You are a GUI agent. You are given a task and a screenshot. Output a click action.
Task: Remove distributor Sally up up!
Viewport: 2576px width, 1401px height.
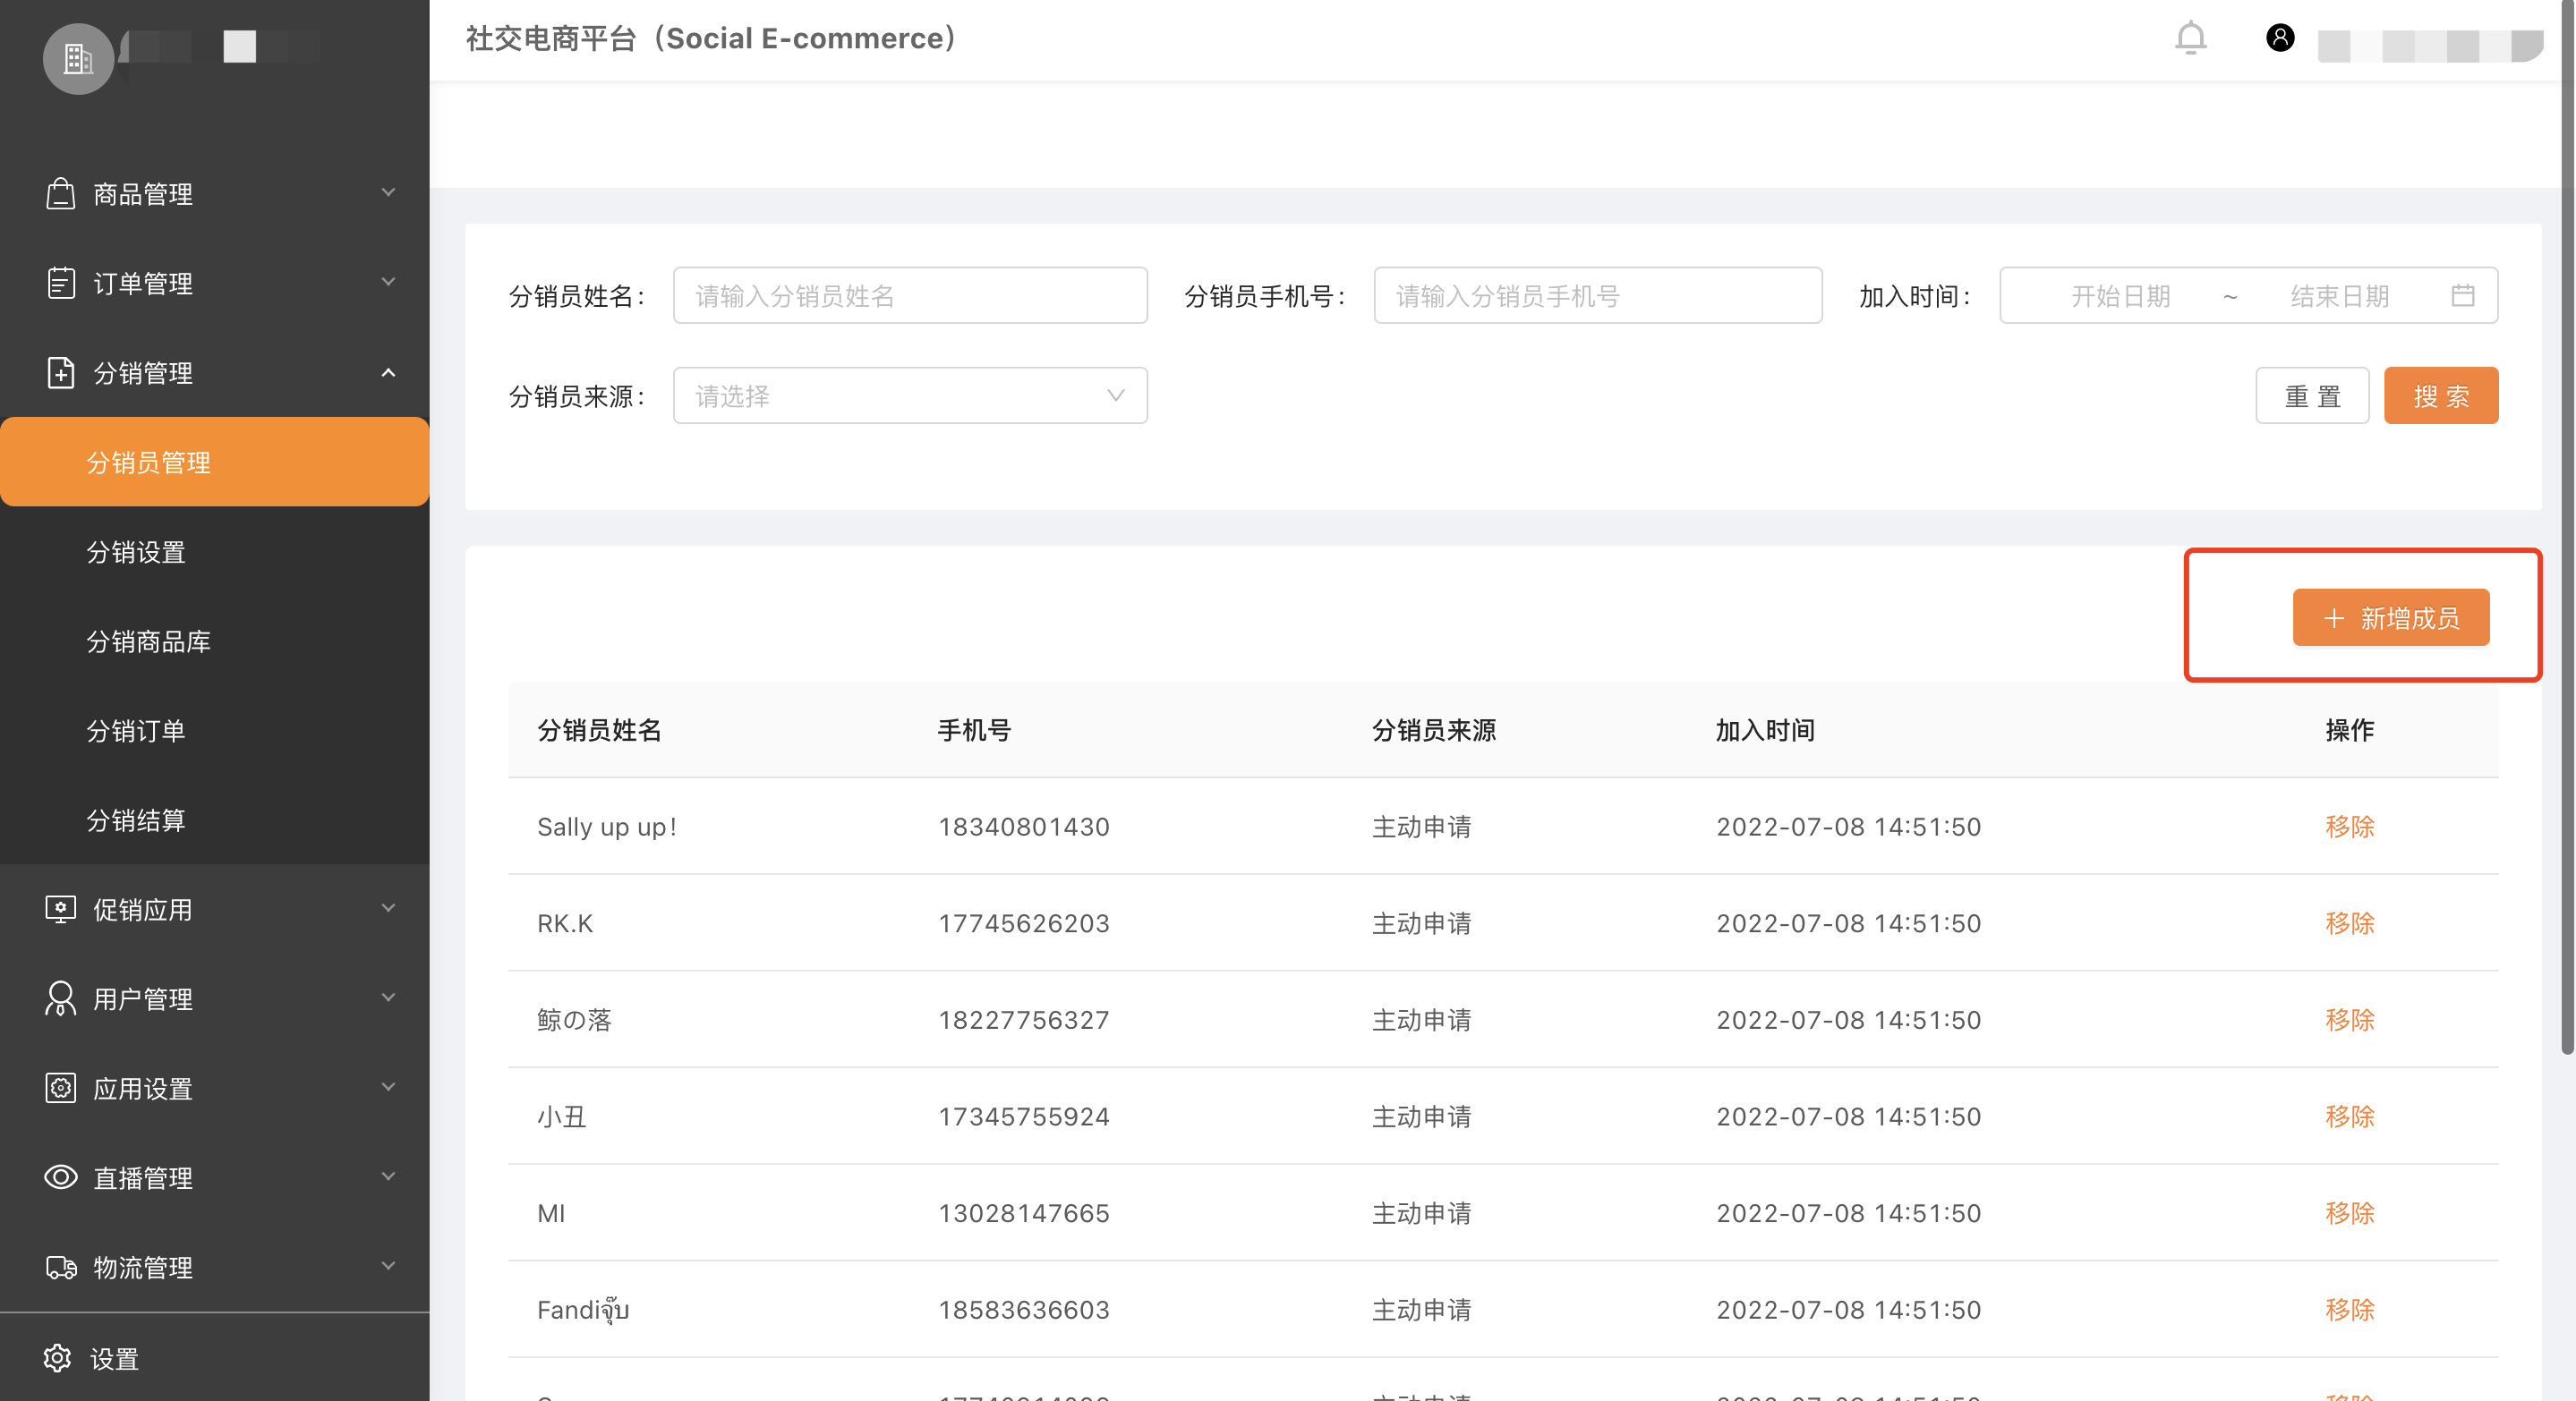pyautogui.click(x=2349, y=827)
